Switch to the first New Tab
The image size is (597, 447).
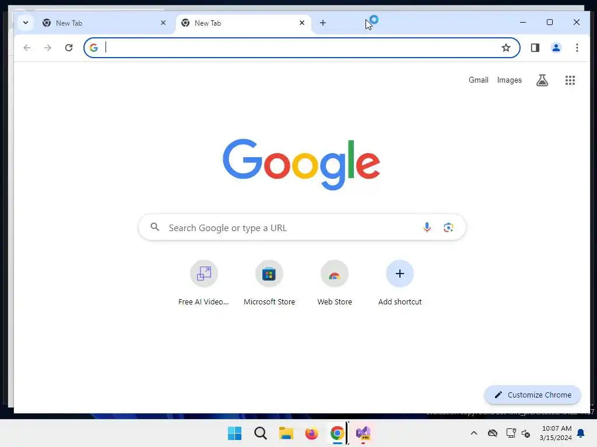[104, 23]
